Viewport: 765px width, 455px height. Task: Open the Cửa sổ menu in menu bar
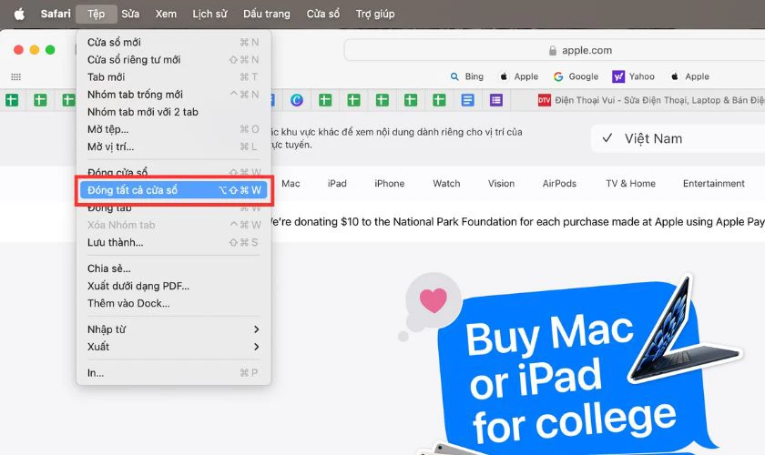pyautogui.click(x=323, y=14)
